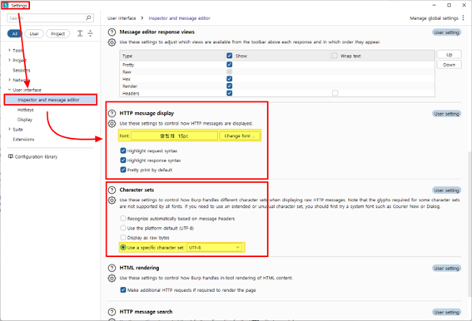Open the UTF-8 character set dropdown
The height and width of the screenshot is (321, 472).
coord(214,247)
